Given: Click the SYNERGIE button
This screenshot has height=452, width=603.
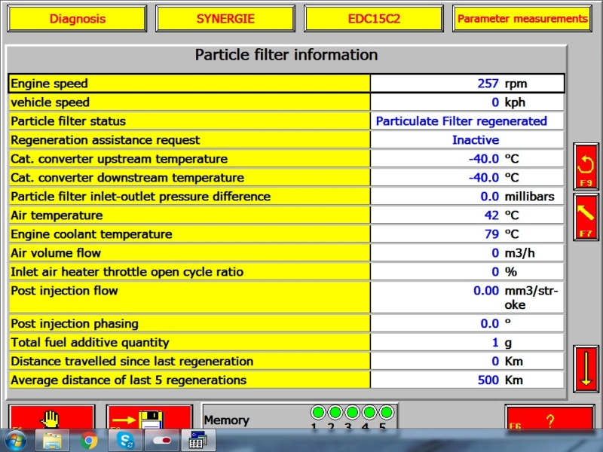Looking at the screenshot, I should [x=225, y=18].
